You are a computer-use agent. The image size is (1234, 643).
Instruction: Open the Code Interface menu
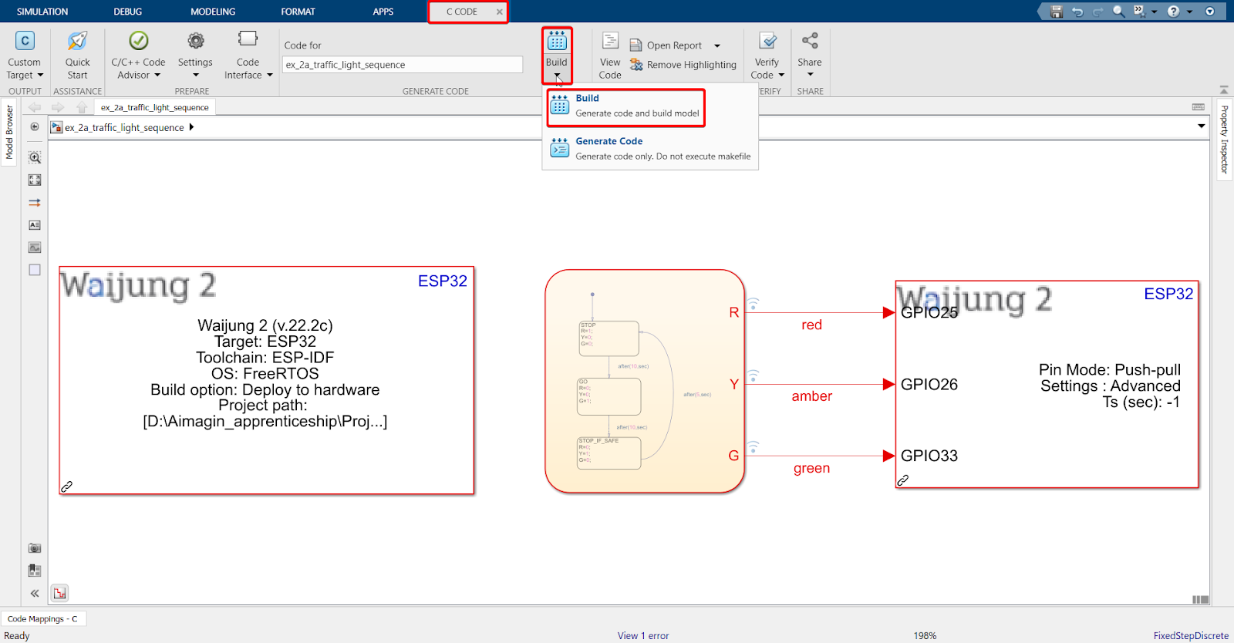(x=248, y=56)
